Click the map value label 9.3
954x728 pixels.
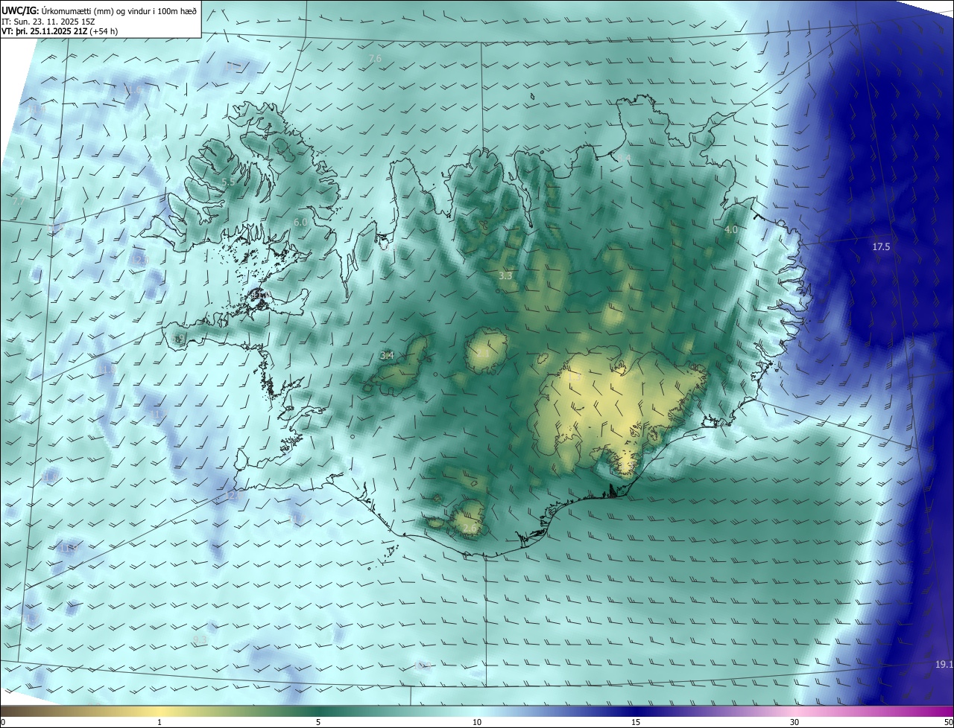tap(200, 640)
